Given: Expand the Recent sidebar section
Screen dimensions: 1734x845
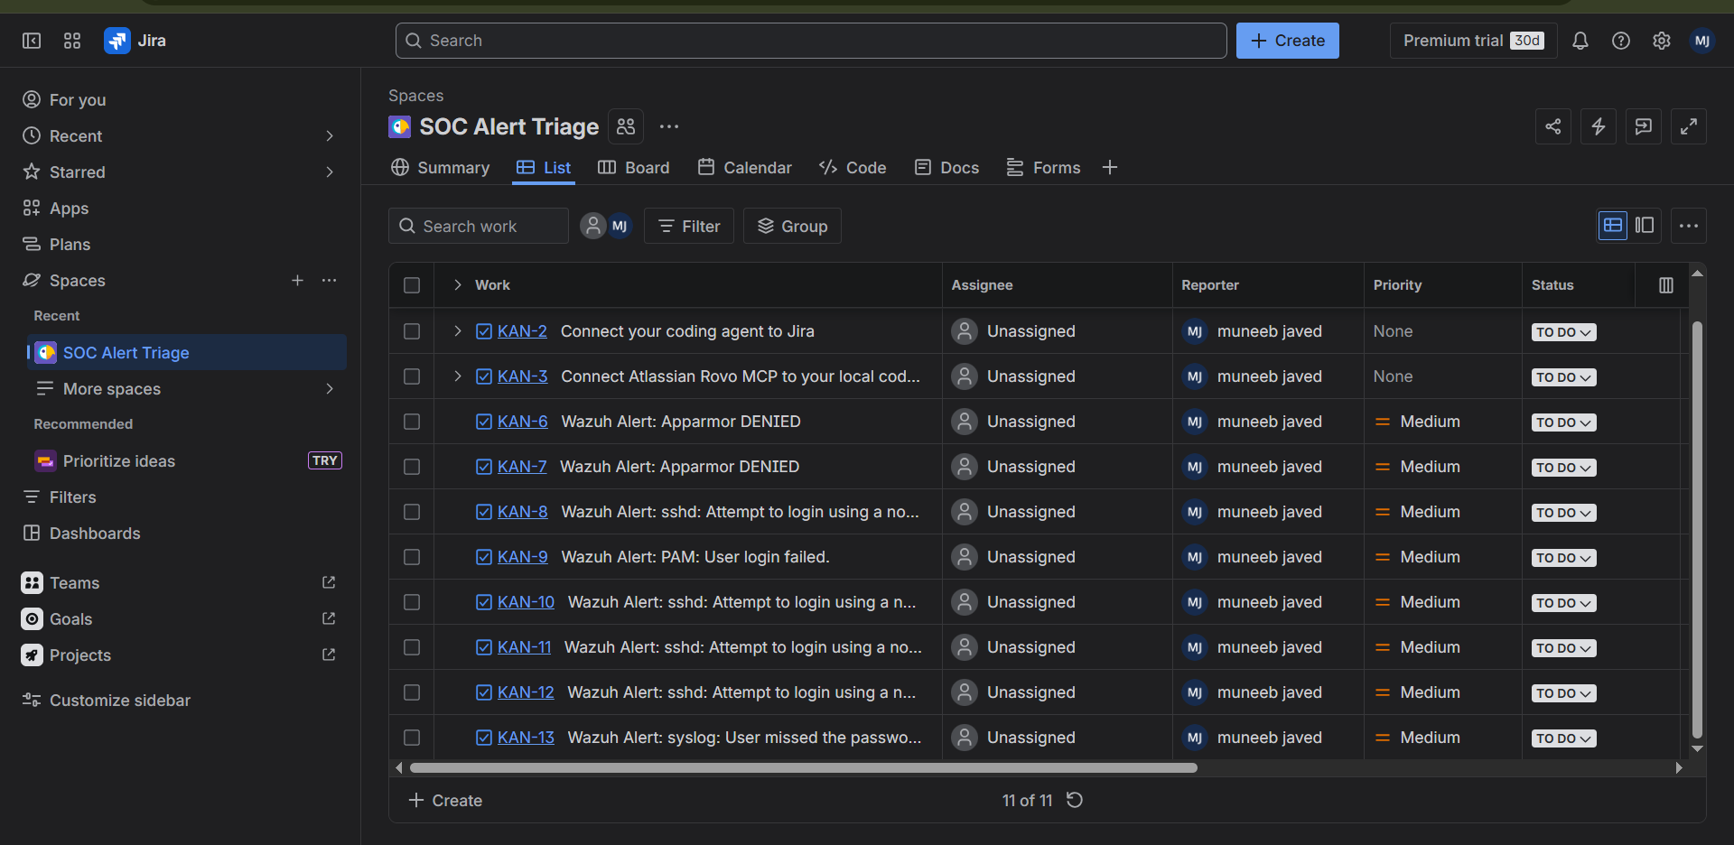Looking at the screenshot, I should 329,136.
